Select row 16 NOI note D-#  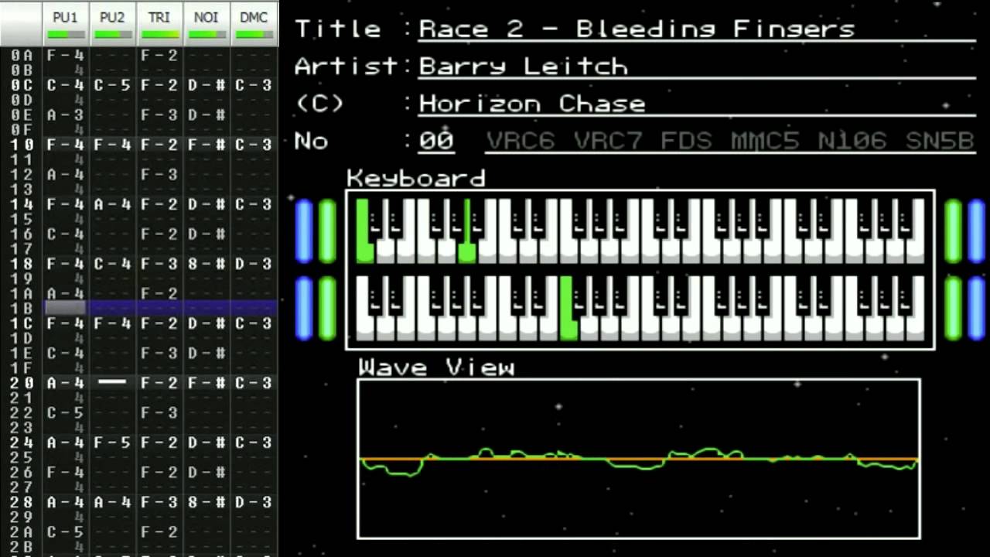(x=207, y=234)
